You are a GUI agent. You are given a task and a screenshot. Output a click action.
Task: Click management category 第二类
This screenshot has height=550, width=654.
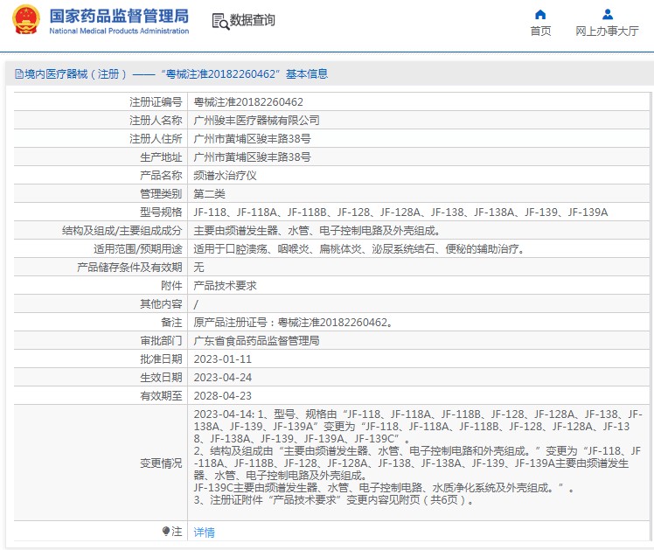pos(209,194)
